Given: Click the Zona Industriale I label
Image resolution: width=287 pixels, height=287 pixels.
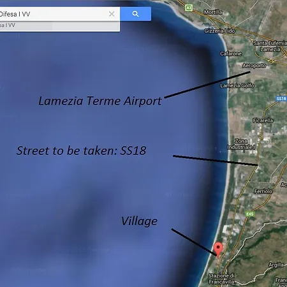Looking at the screenshot, I should click(x=241, y=144).
